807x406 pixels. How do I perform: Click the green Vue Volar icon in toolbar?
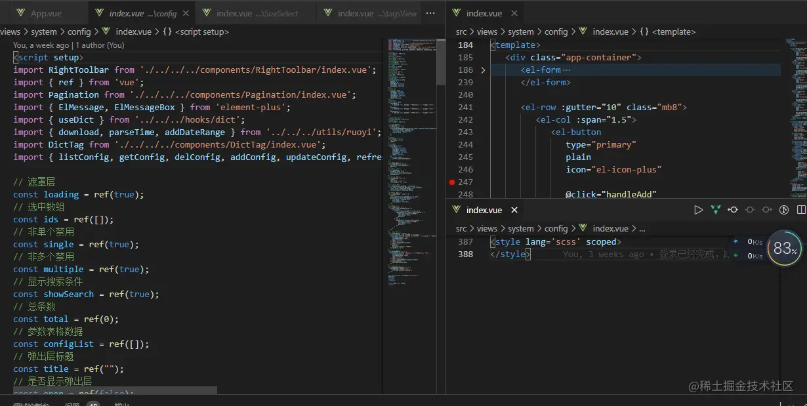pyautogui.click(x=716, y=210)
